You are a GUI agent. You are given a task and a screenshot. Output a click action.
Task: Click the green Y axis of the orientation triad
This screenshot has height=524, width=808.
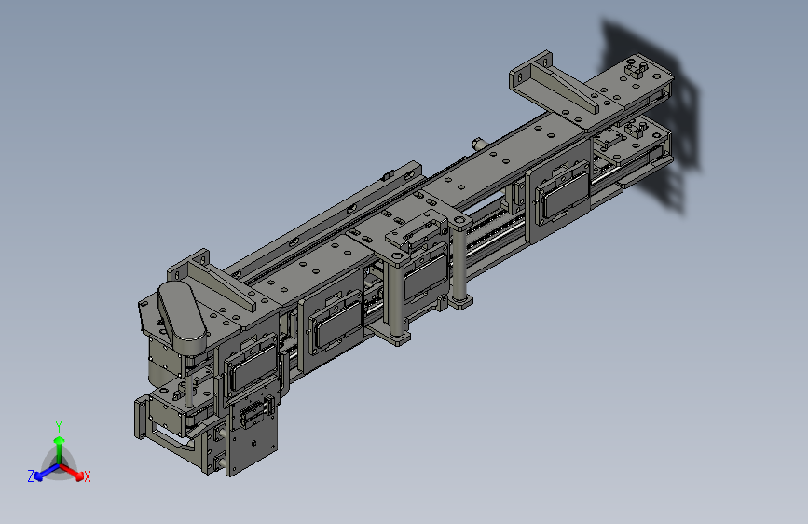point(60,449)
